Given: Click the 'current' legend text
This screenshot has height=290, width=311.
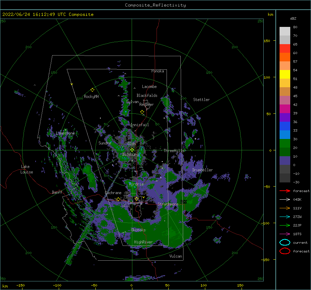Looking at the screenshot, I should tap(300, 242).
